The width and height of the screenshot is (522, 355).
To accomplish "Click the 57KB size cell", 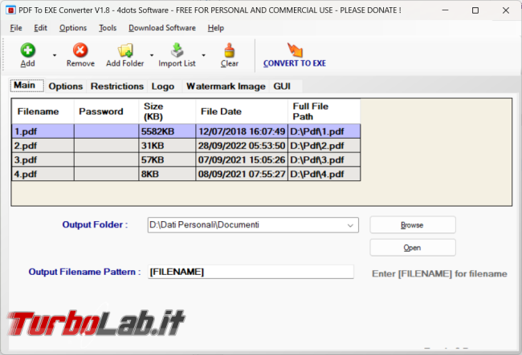I will point(167,160).
